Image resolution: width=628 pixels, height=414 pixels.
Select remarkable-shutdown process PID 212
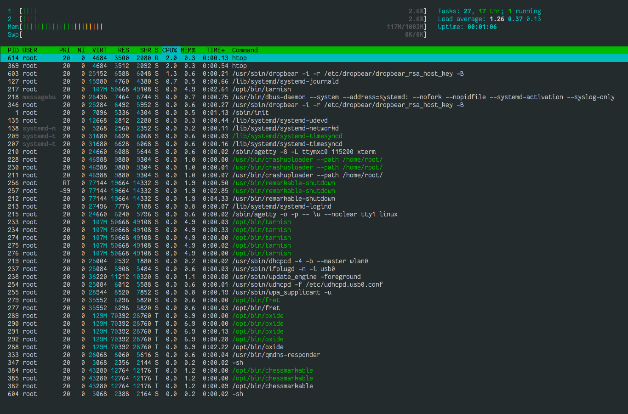314,198
